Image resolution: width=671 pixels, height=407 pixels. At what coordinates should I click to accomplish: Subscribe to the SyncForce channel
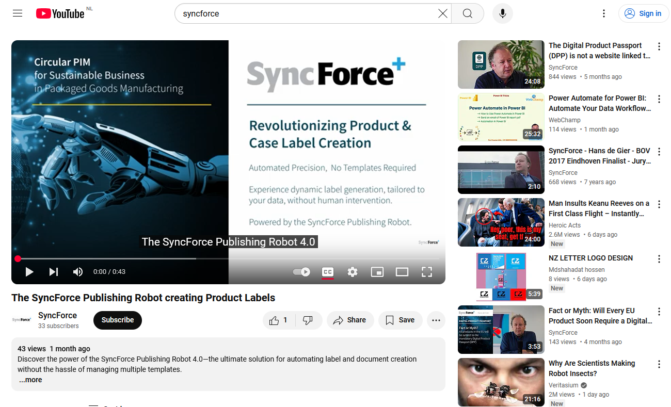pos(118,320)
